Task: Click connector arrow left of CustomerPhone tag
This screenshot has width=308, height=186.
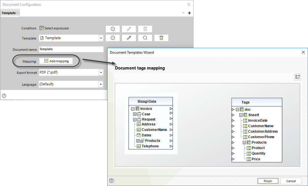Action: tap(233, 137)
